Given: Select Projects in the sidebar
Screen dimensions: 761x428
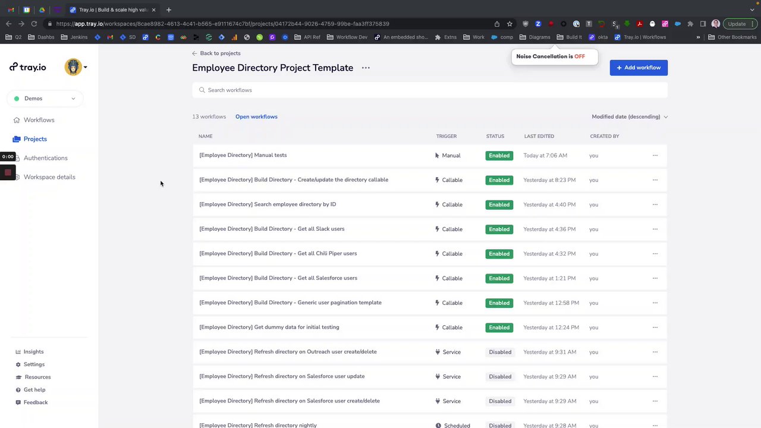Looking at the screenshot, I should point(35,139).
